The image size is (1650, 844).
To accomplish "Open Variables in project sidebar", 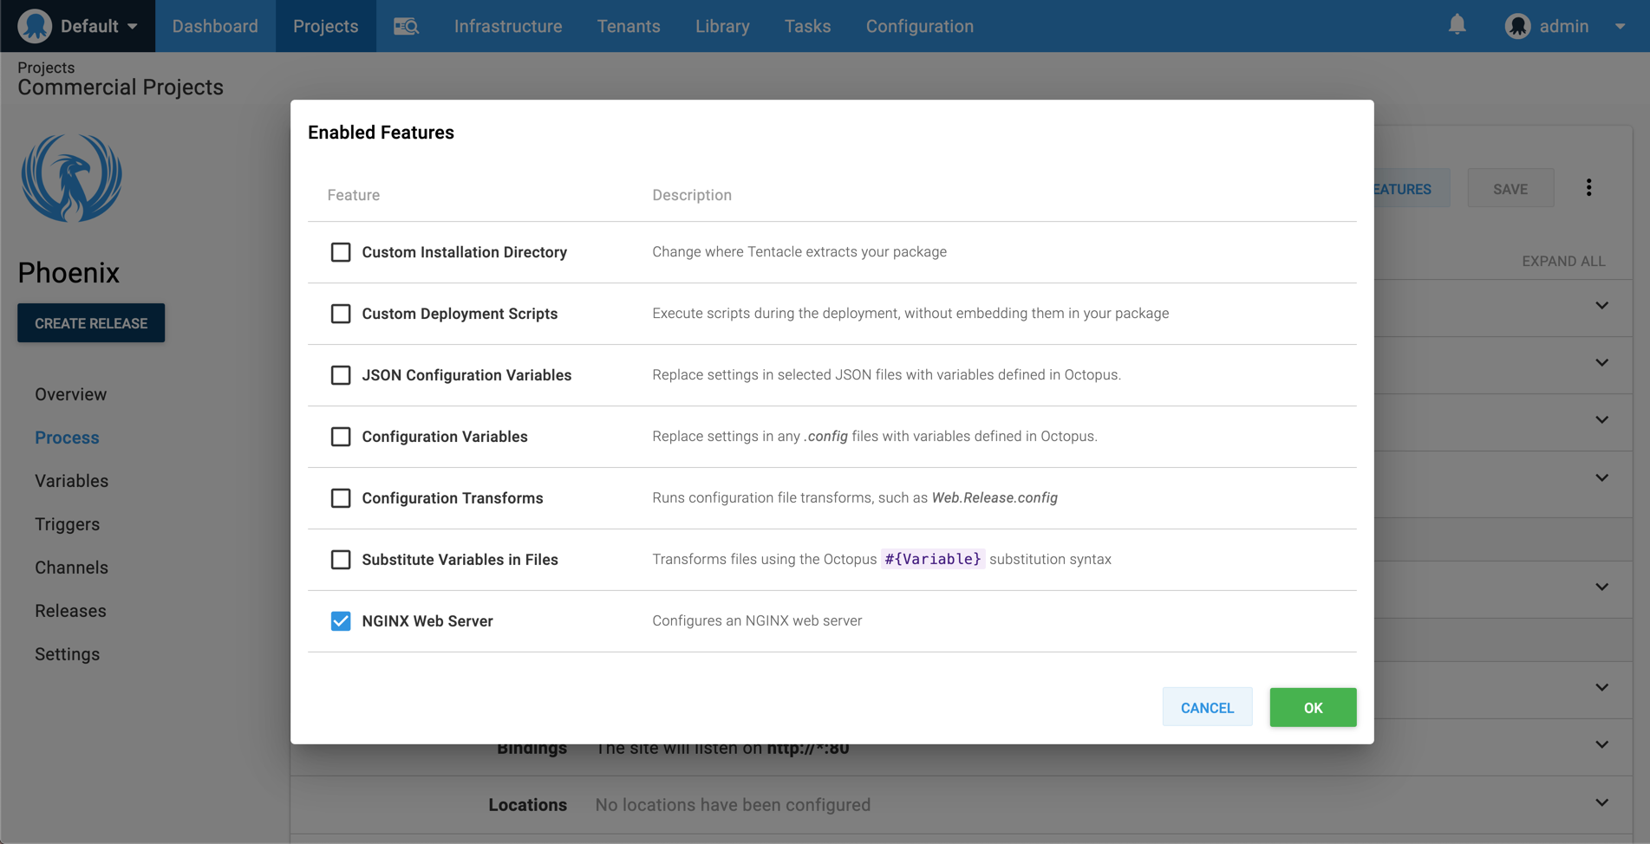I will 72,481.
